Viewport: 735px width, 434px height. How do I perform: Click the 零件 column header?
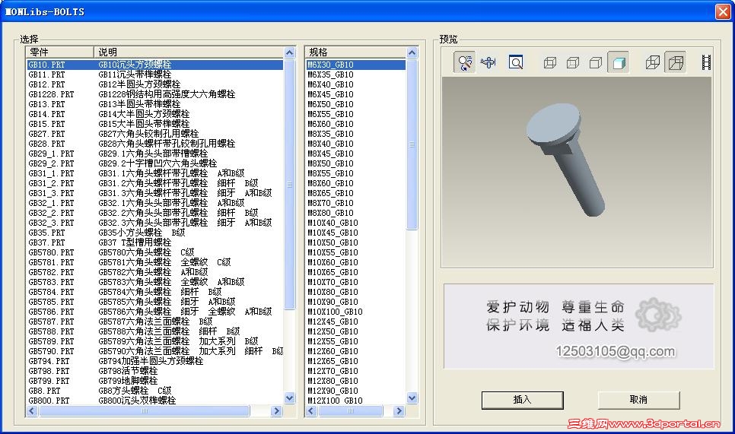coord(60,52)
